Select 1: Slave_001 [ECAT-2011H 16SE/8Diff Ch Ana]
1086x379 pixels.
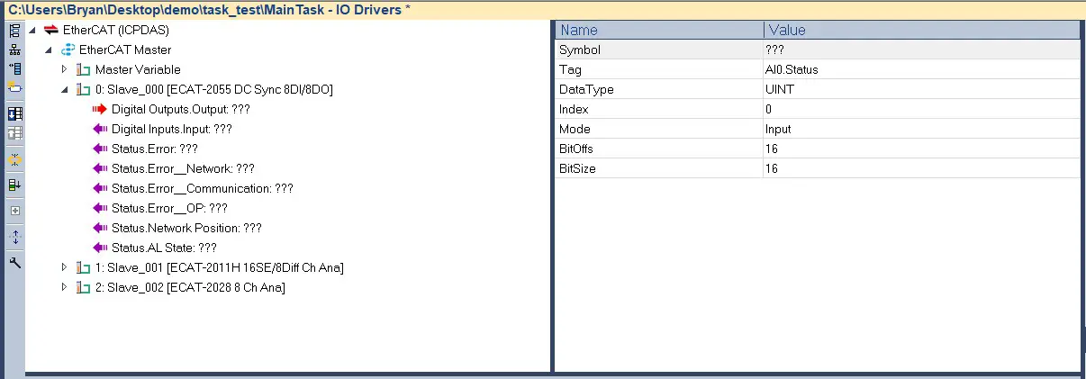[219, 267]
